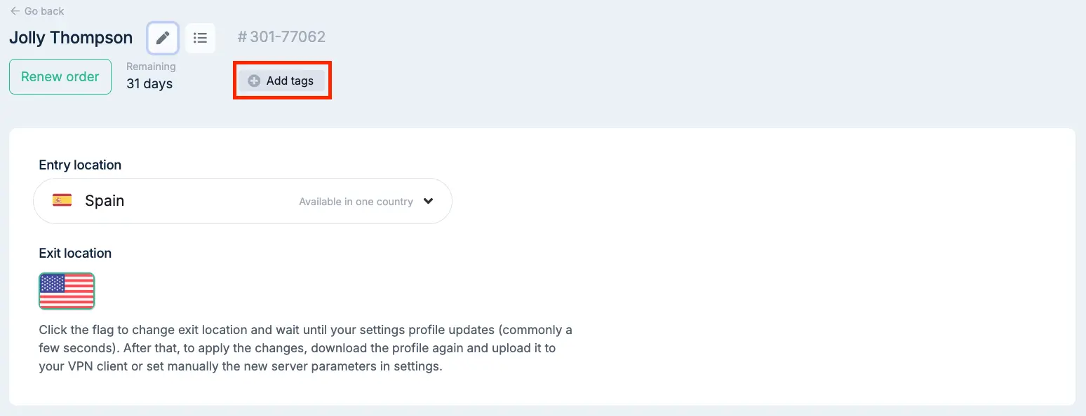Select the United States exit flag
Screen dimensions: 1086x416
click(x=67, y=291)
